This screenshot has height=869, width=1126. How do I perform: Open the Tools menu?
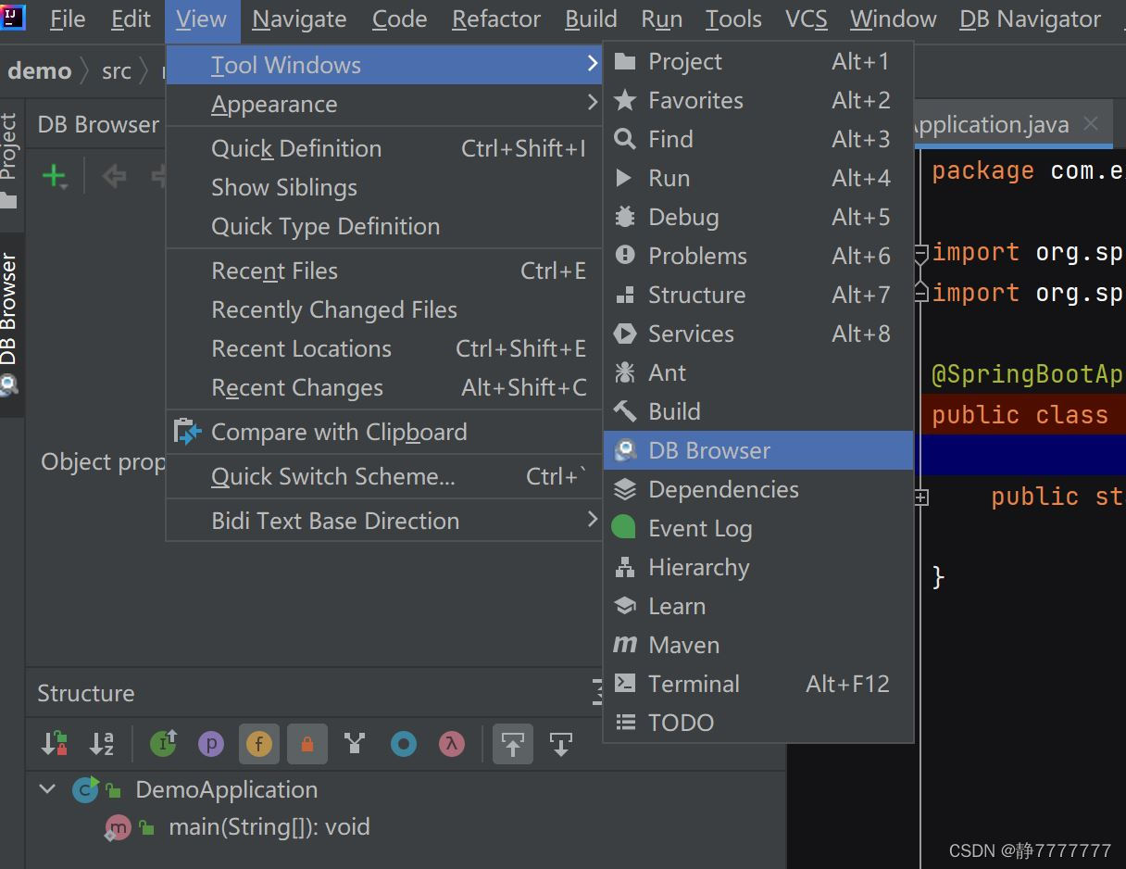(x=733, y=19)
